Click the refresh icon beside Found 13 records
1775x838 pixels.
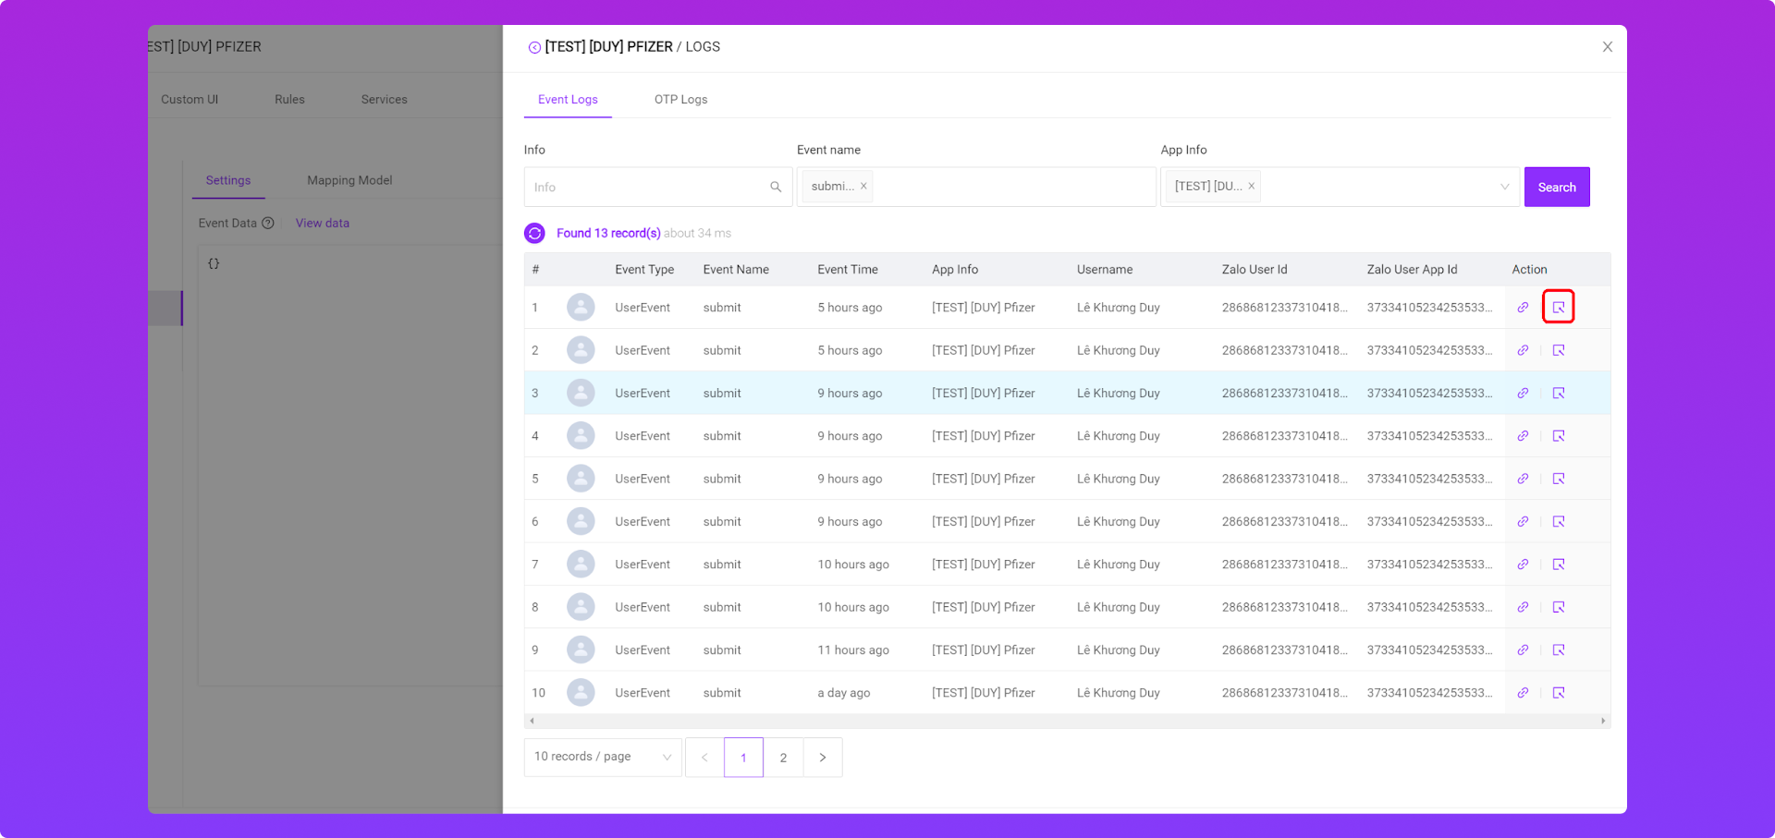point(534,233)
